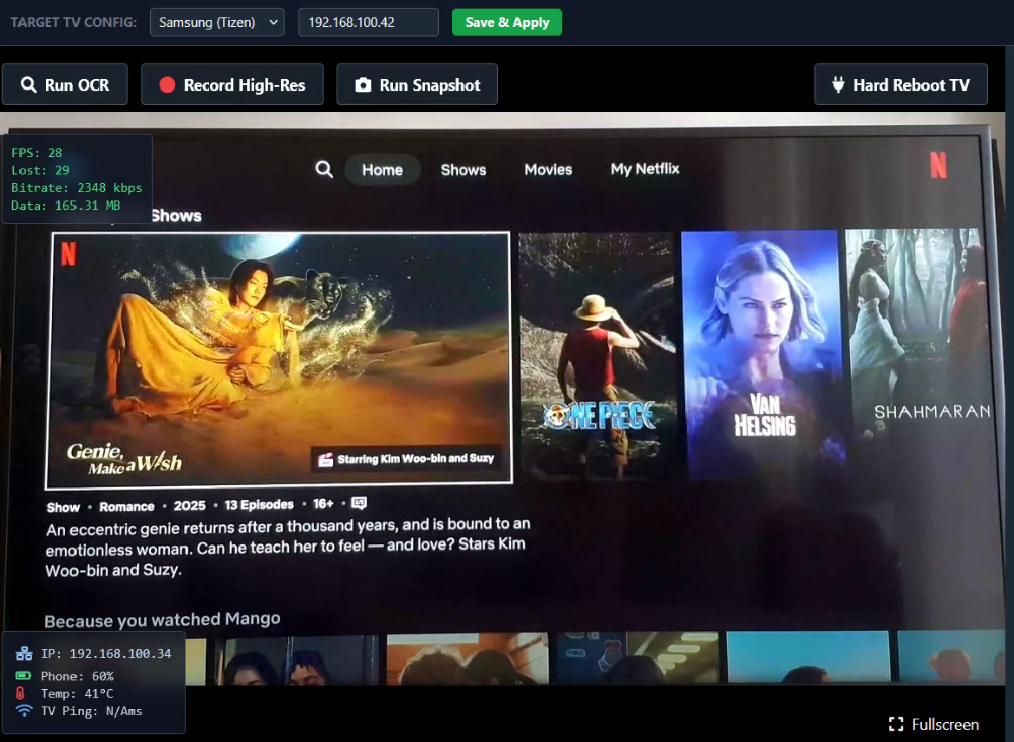Open the Samsung (Tizen) TV type dropdown
Screen dimensions: 1014x742
[x=217, y=23]
